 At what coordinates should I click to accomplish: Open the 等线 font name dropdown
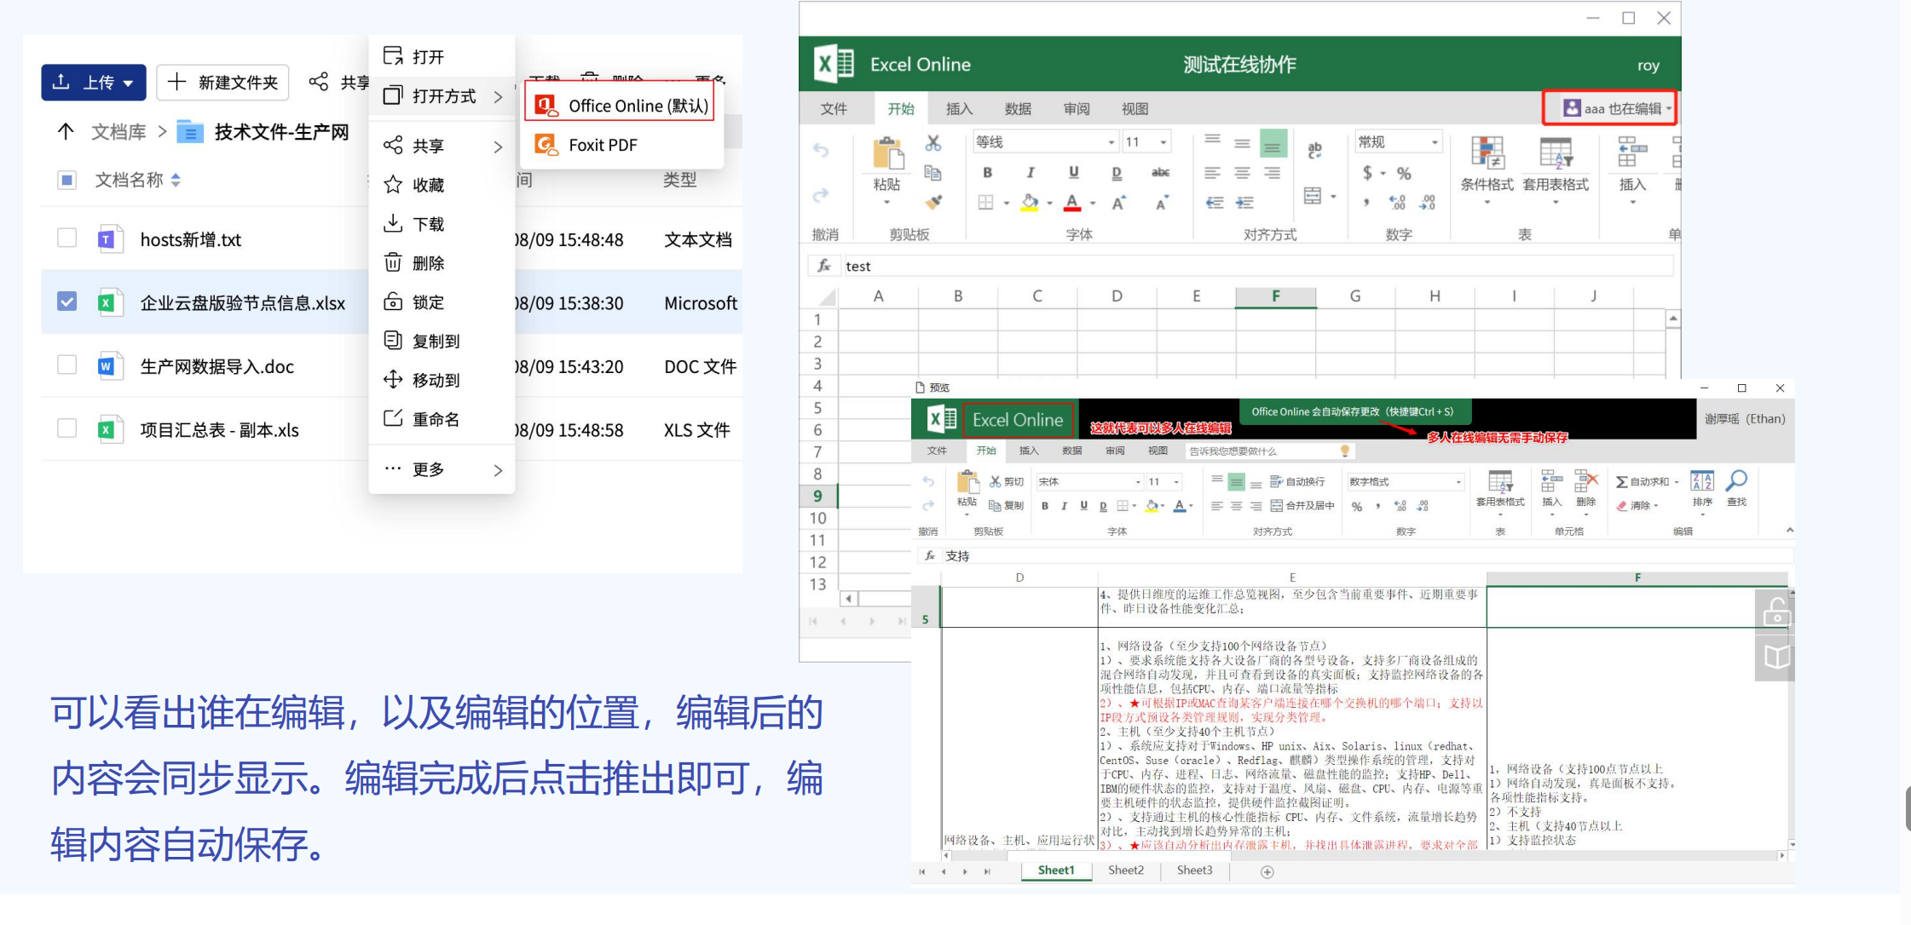1111,142
